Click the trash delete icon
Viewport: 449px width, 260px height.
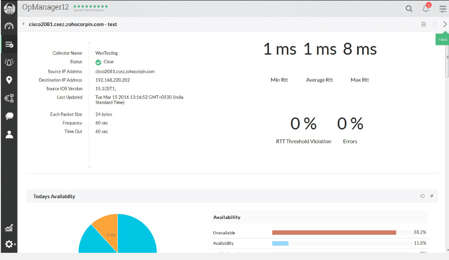point(423,24)
